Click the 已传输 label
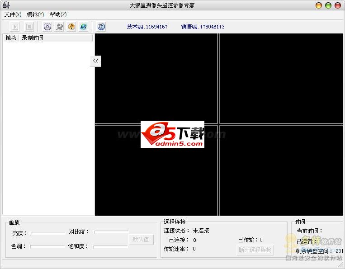 (x=248, y=240)
